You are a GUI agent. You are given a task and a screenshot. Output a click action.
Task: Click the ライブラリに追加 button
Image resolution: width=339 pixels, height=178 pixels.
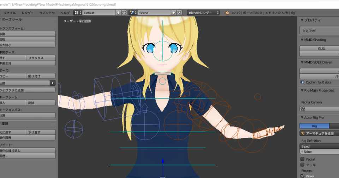[x=28, y=90]
